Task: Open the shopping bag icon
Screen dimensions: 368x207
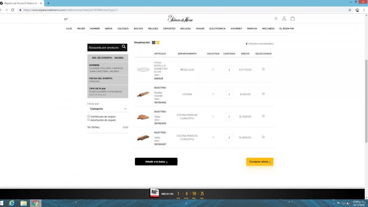Action: click(x=293, y=19)
